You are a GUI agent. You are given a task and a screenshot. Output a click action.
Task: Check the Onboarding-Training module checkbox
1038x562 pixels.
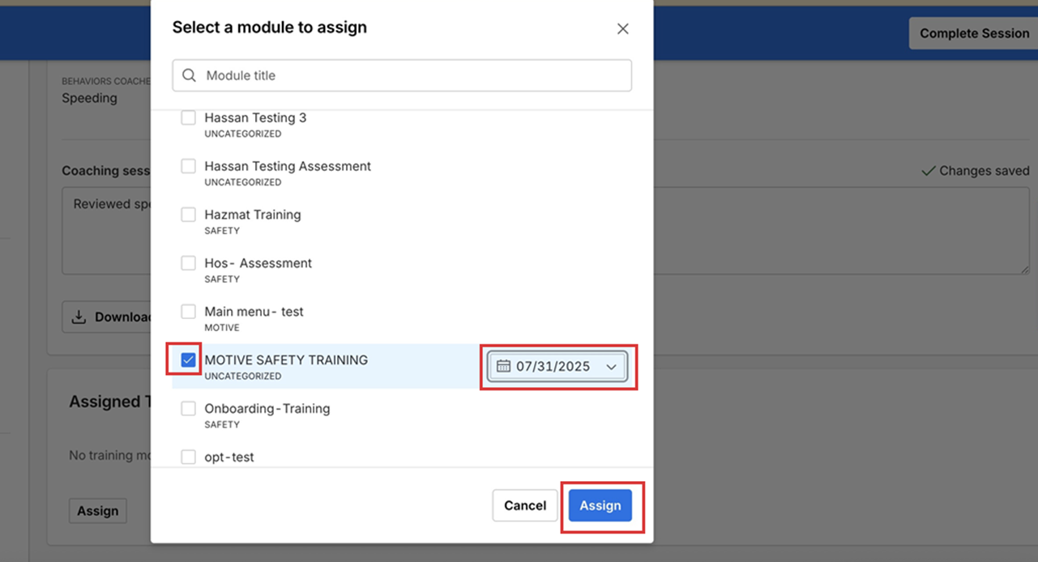(188, 409)
